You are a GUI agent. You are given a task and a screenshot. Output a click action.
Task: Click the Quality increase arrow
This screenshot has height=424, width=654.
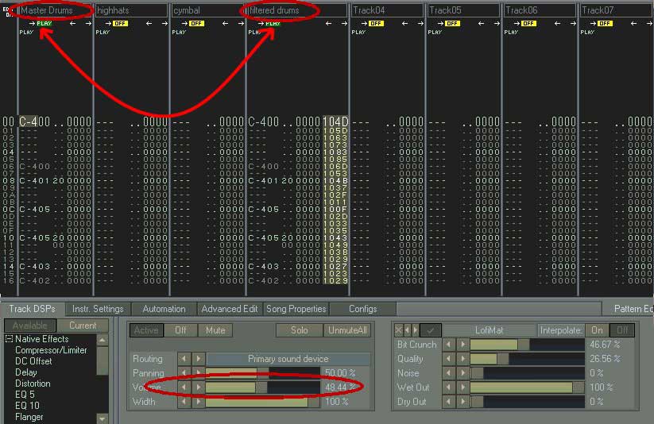[462, 359]
